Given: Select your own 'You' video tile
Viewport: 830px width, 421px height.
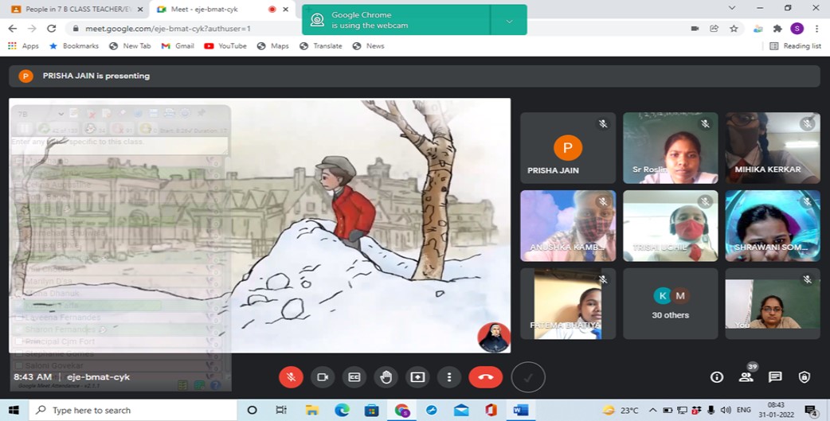Looking at the screenshot, I should tap(773, 303).
